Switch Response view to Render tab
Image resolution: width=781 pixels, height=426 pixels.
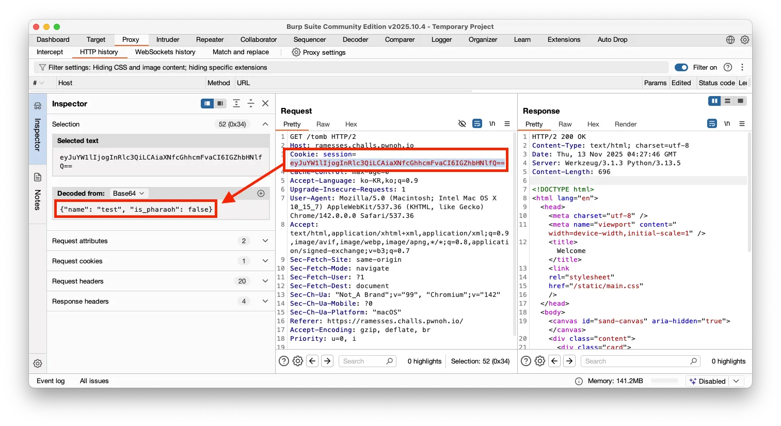pos(626,124)
